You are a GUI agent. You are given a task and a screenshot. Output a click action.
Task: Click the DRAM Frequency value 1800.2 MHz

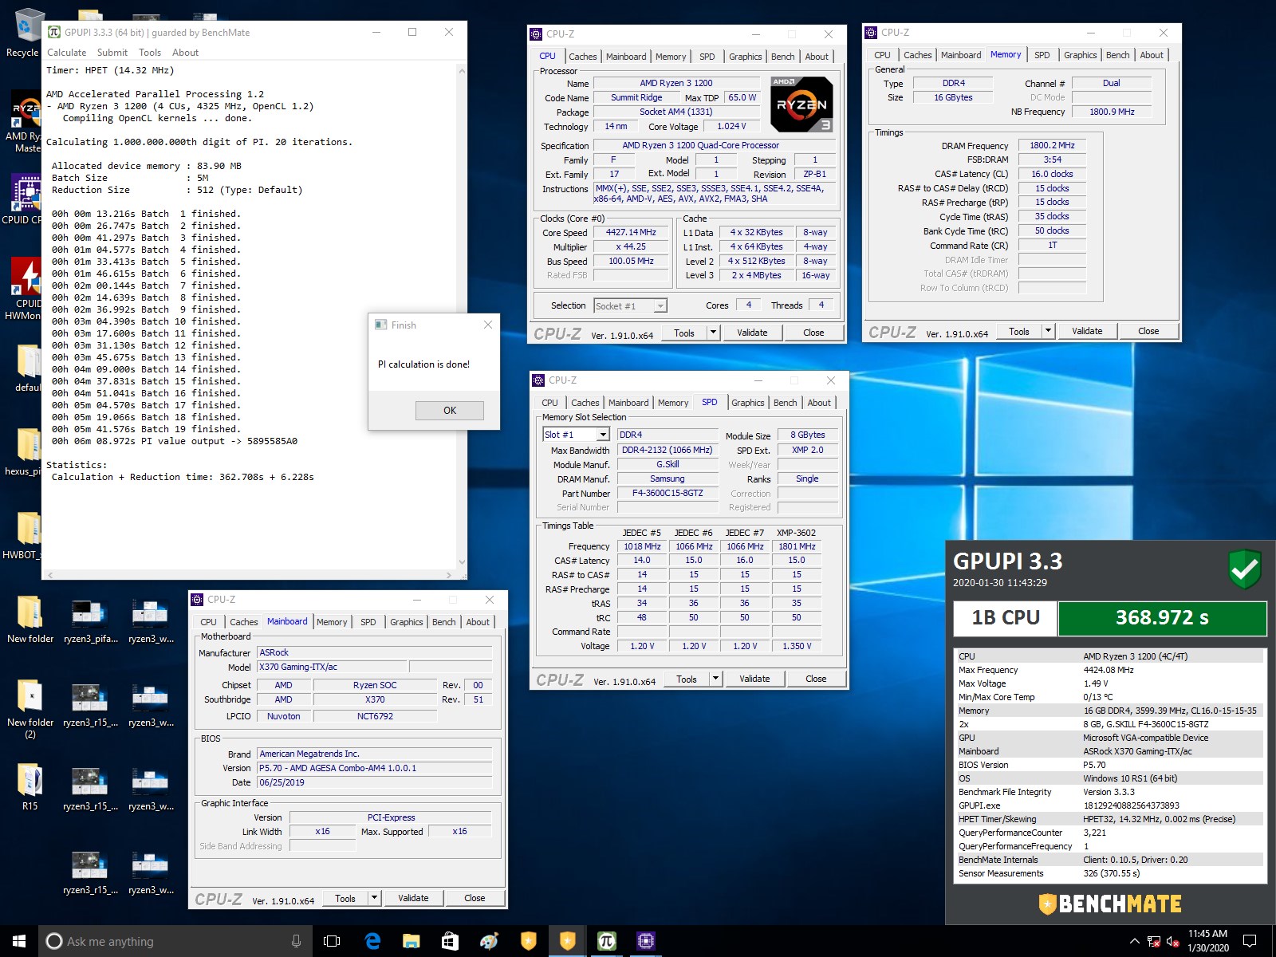tap(1052, 145)
